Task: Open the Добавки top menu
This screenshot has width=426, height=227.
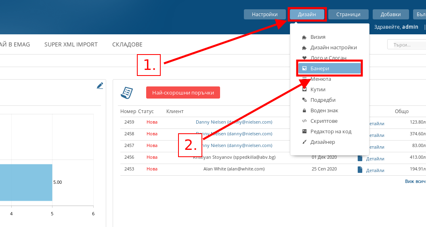Action: (390, 15)
